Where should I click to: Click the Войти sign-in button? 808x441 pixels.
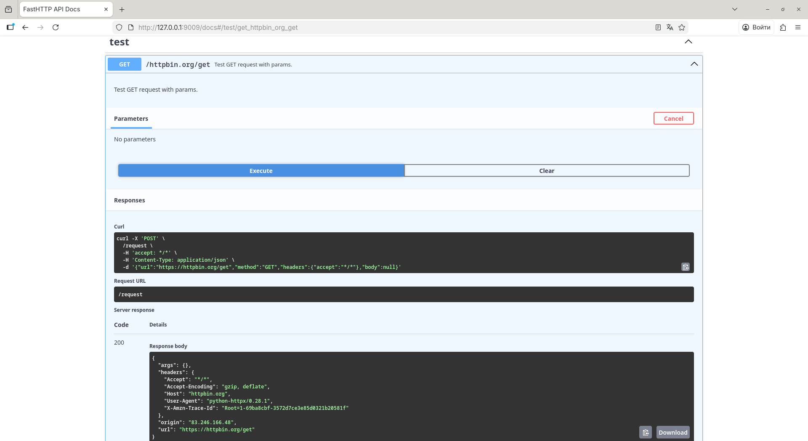pyautogui.click(x=756, y=27)
